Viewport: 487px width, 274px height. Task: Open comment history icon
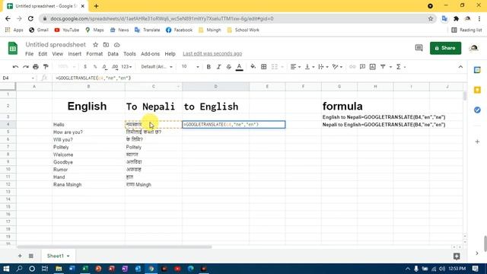coord(419,48)
